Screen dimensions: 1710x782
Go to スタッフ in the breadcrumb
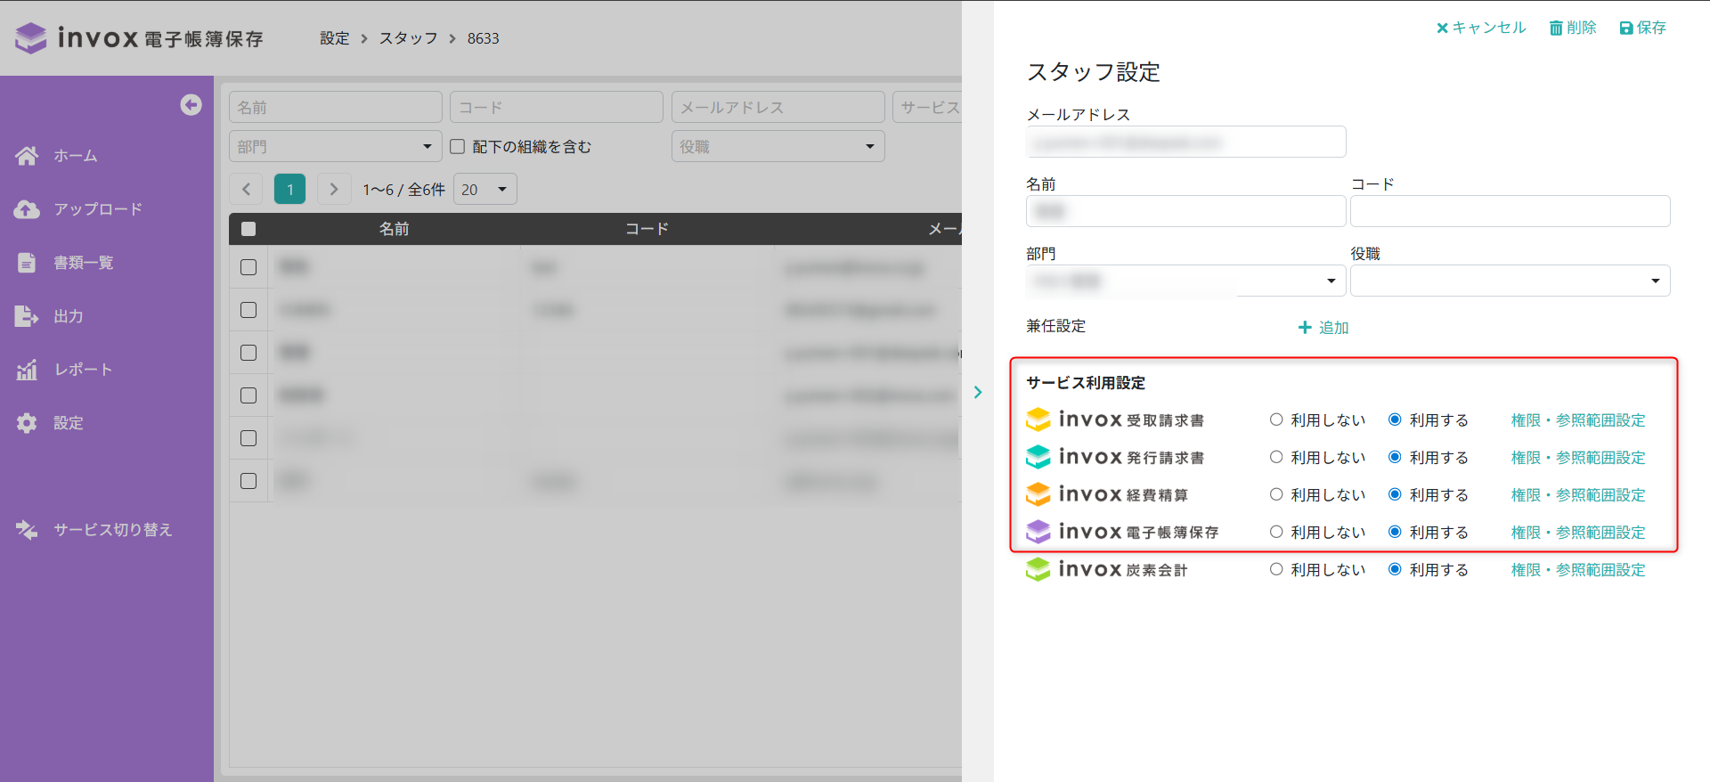tap(408, 38)
